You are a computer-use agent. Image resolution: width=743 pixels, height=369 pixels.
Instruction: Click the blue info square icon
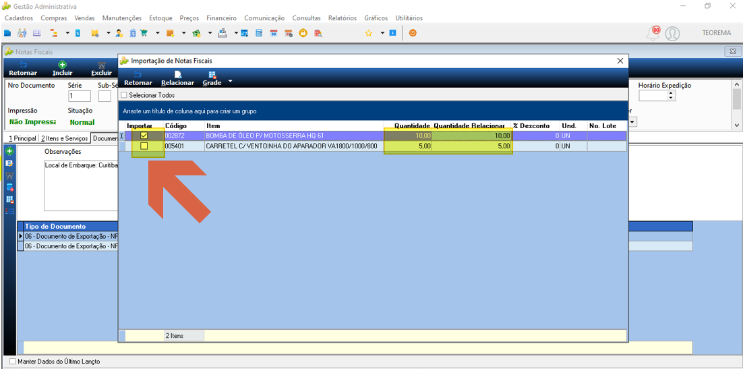[392, 33]
